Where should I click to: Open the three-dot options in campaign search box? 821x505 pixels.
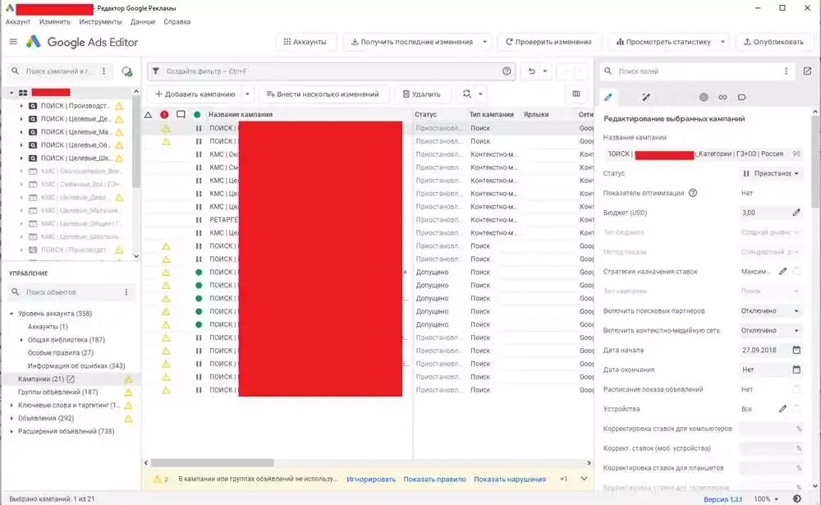103,71
